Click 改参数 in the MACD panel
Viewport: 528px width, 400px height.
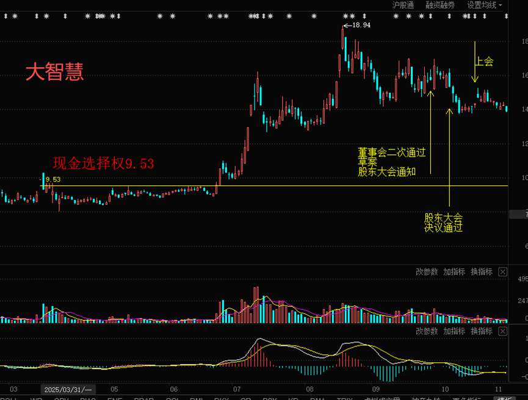pos(427,331)
